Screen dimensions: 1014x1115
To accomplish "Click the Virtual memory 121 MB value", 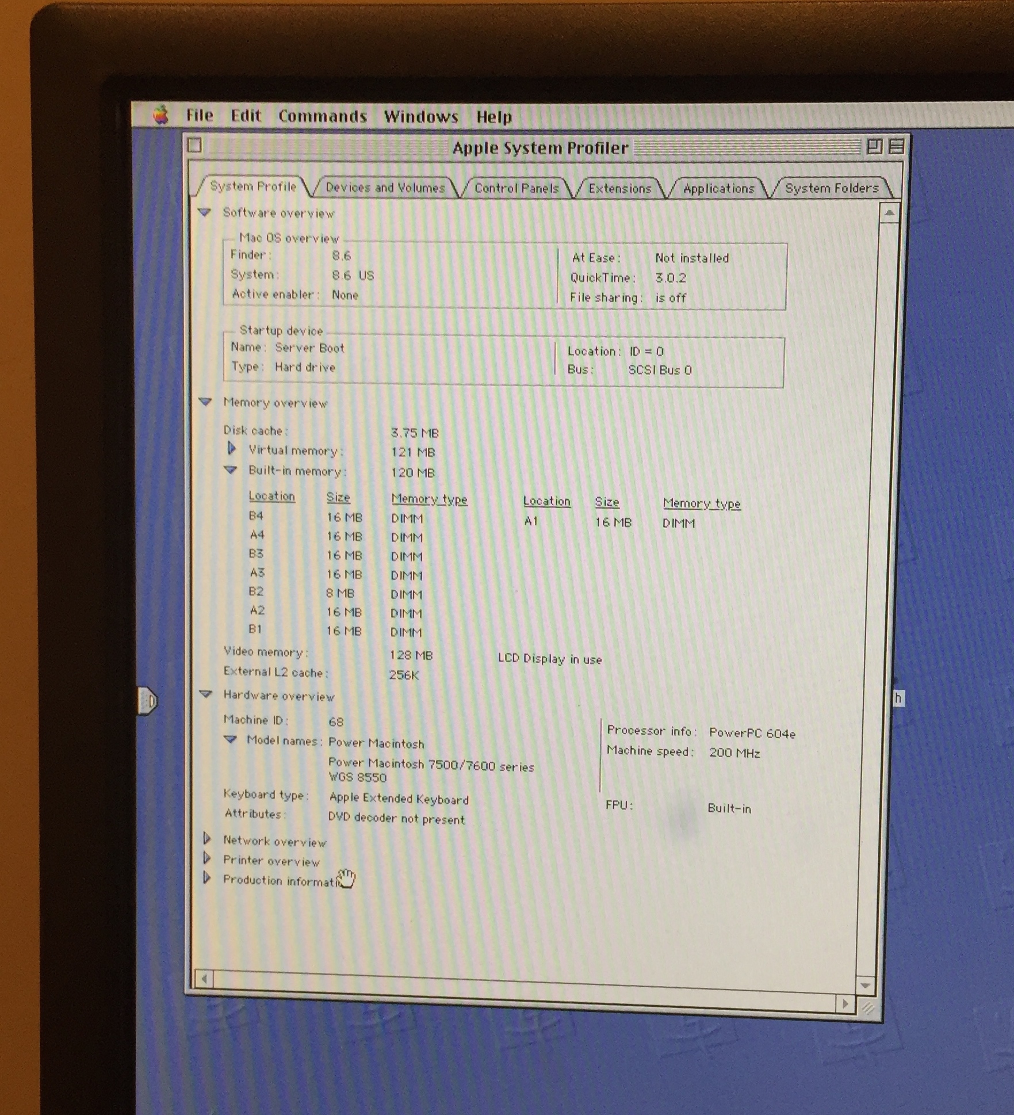I will [413, 452].
